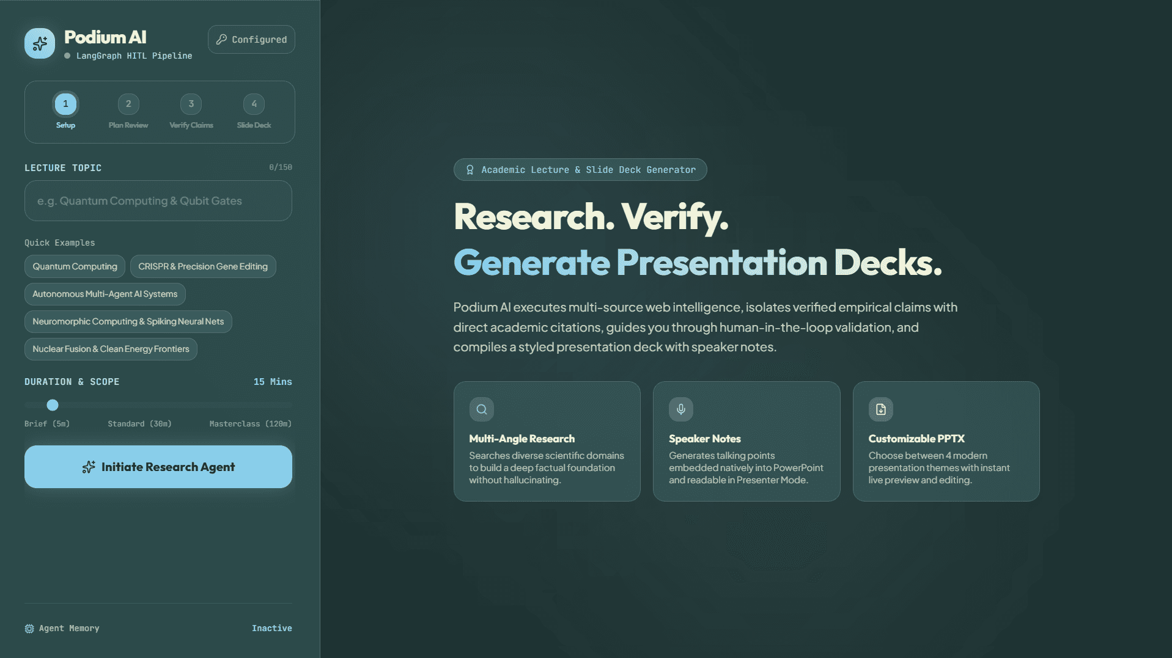The width and height of the screenshot is (1172, 658).
Task: Click the Lecture Topic heading
Action: coord(63,168)
